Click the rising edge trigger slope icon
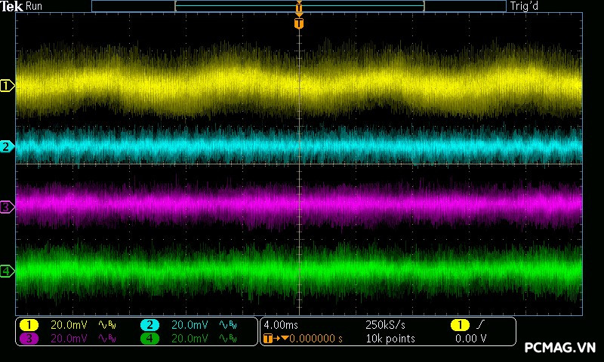This screenshot has height=362, width=604. [x=481, y=325]
